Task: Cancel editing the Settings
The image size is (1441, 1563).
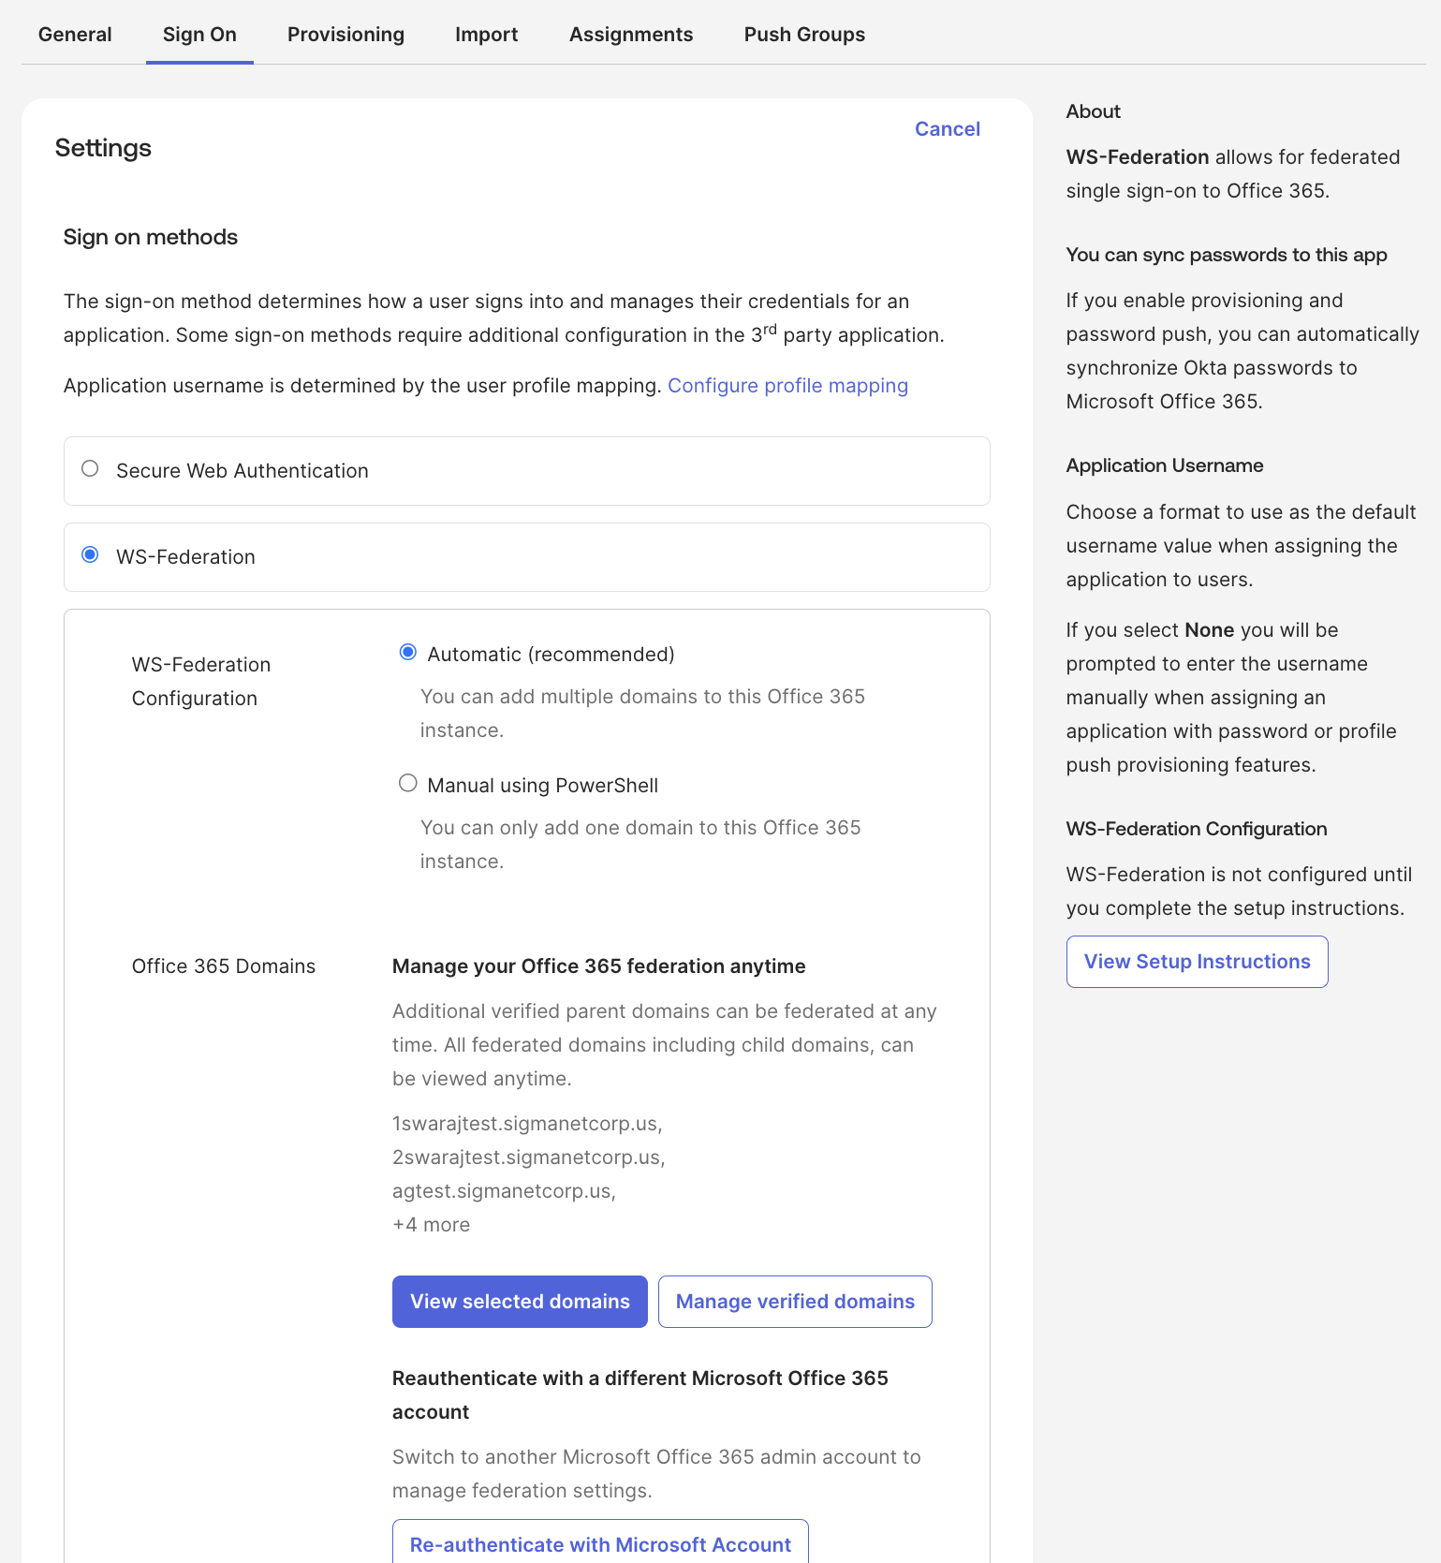Action: (947, 129)
